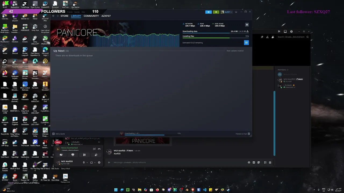Select member Sondo in Discord member list

[x=293, y=86]
